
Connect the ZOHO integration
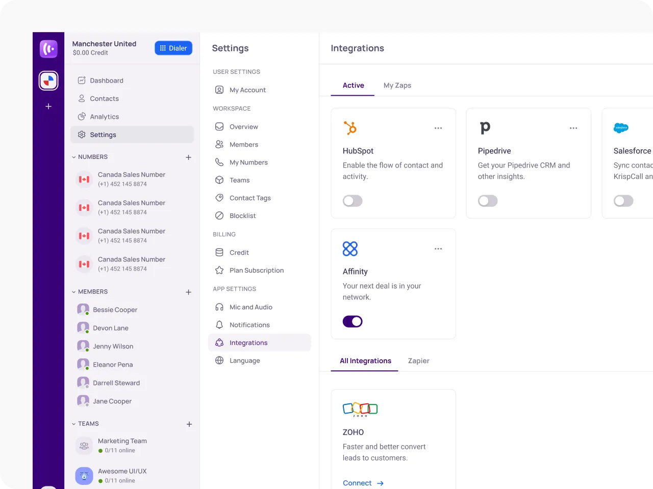(363, 483)
